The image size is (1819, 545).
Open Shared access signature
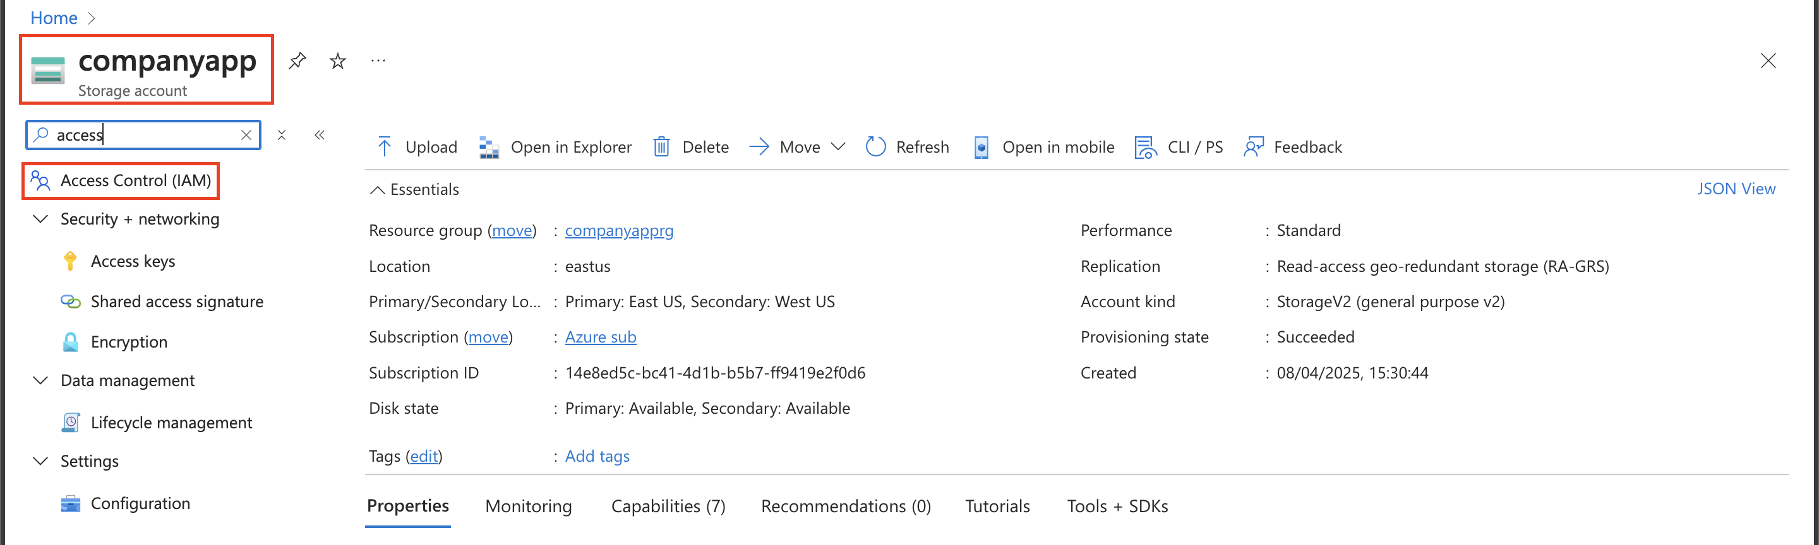(x=177, y=302)
